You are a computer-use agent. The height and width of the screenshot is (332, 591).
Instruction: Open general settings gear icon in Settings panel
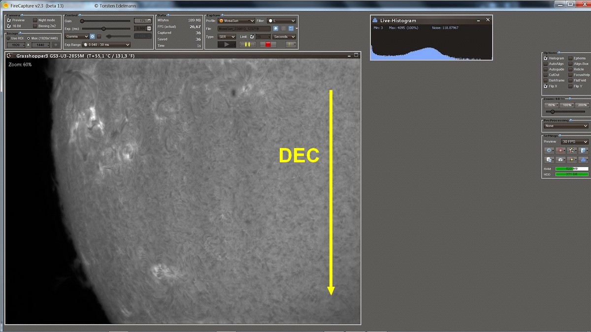(x=549, y=150)
